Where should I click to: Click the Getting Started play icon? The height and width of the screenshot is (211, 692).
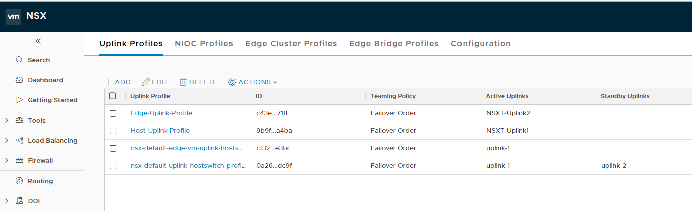tap(20, 100)
